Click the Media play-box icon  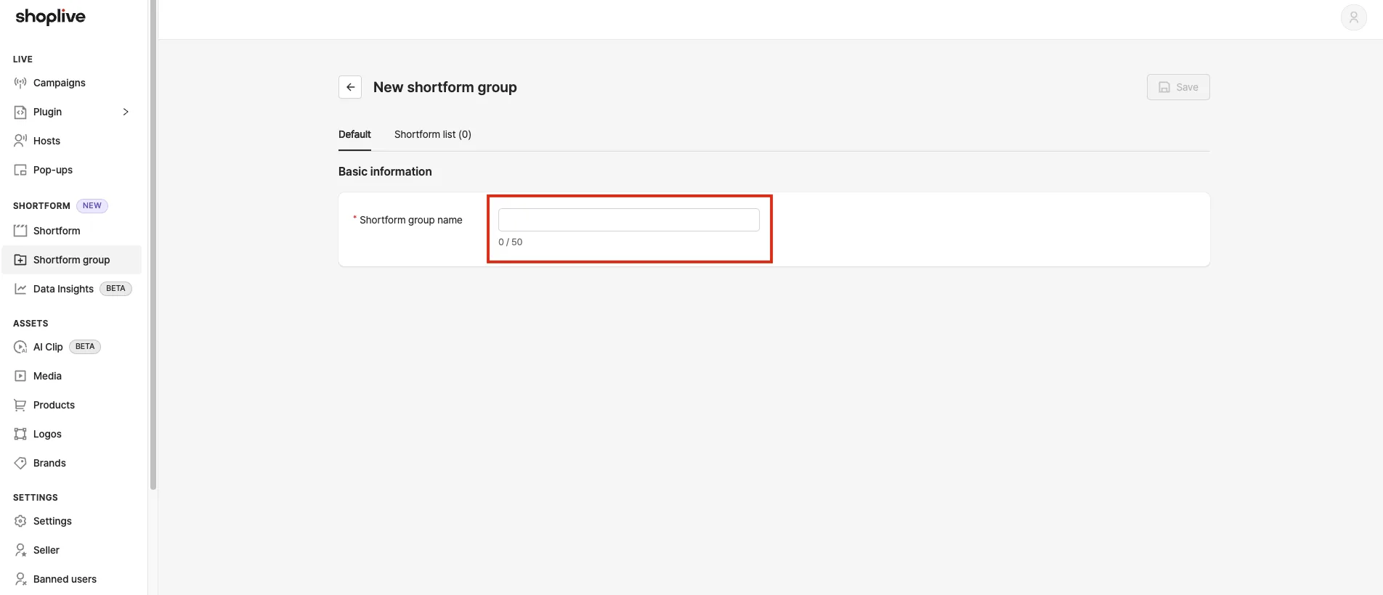click(20, 376)
